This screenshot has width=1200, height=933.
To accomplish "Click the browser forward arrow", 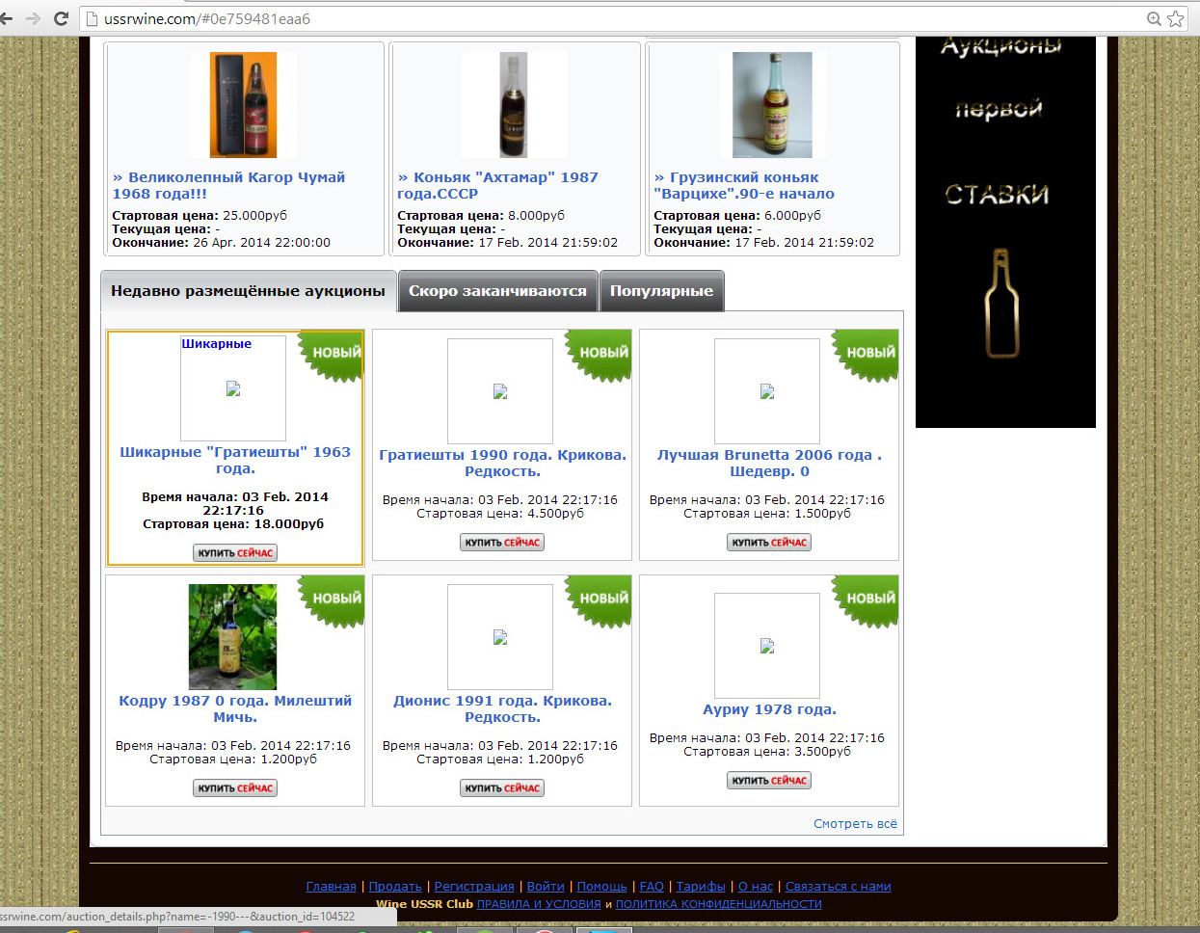I will [34, 18].
